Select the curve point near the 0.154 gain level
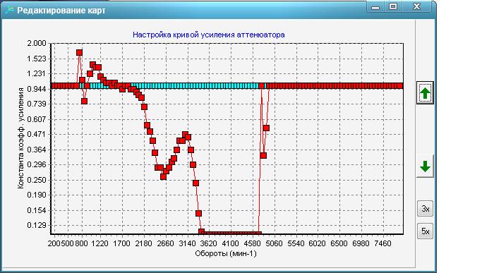 [x=198, y=213]
